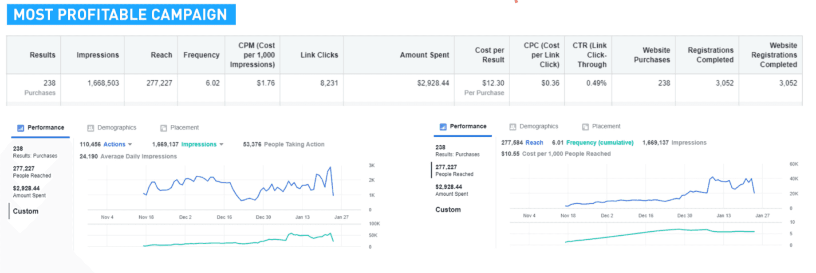The height and width of the screenshot is (273, 816).
Task: Select Custom option in right panel
Action: coord(448,210)
